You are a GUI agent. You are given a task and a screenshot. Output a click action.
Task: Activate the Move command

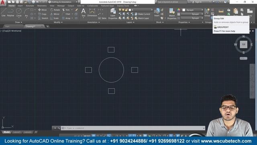pyautogui.click(x=43, y=10)
